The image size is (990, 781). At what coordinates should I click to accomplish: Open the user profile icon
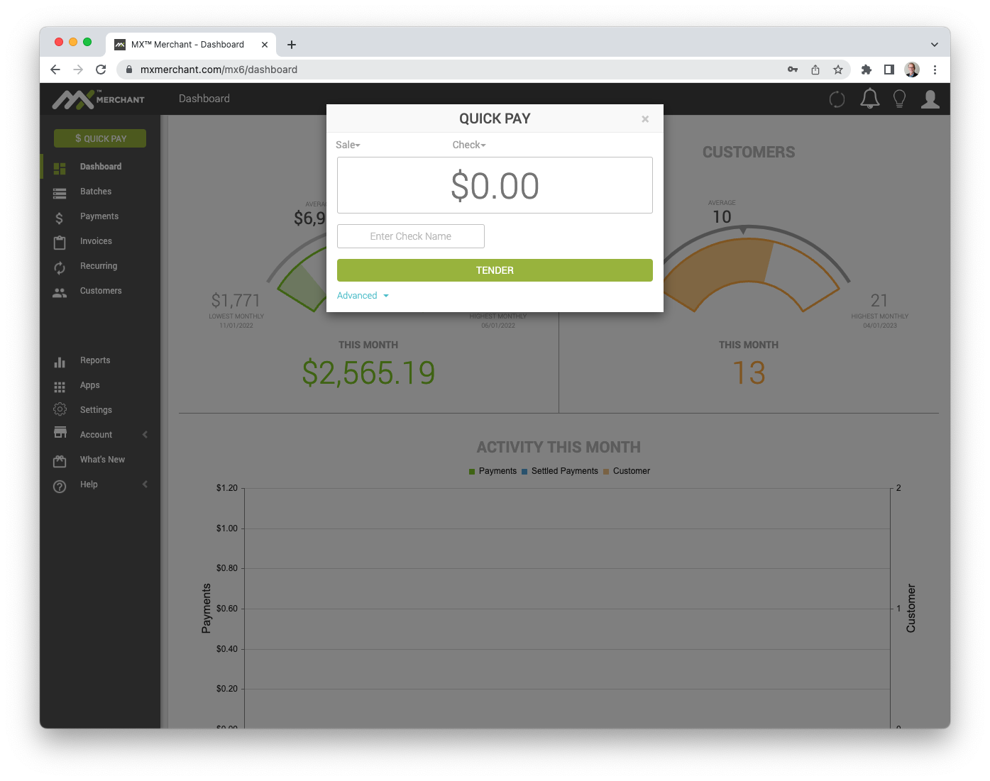[930, 99]
